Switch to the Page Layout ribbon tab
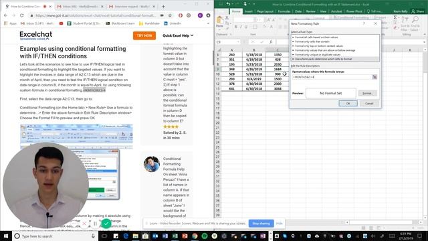Image resolution: width=428 pixels, height=241 pixels. tap(265, 11)
